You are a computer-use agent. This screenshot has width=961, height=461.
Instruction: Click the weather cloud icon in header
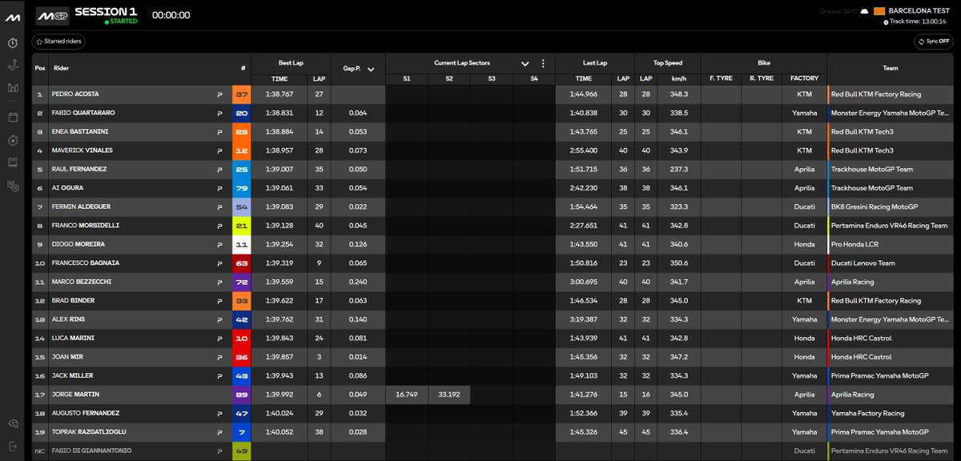(x=864, y=11)
